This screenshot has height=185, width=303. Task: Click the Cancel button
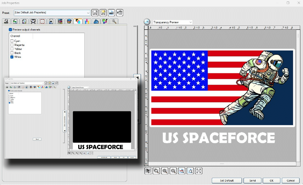click(x=291, y=181)
